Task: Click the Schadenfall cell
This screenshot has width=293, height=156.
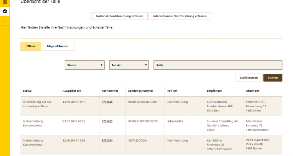Action: pos(175,121)
